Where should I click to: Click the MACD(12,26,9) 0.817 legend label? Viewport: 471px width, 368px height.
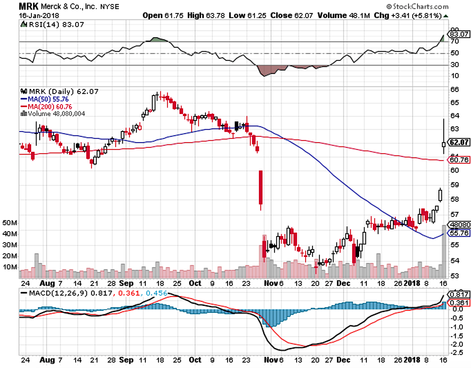pos(71,293)
